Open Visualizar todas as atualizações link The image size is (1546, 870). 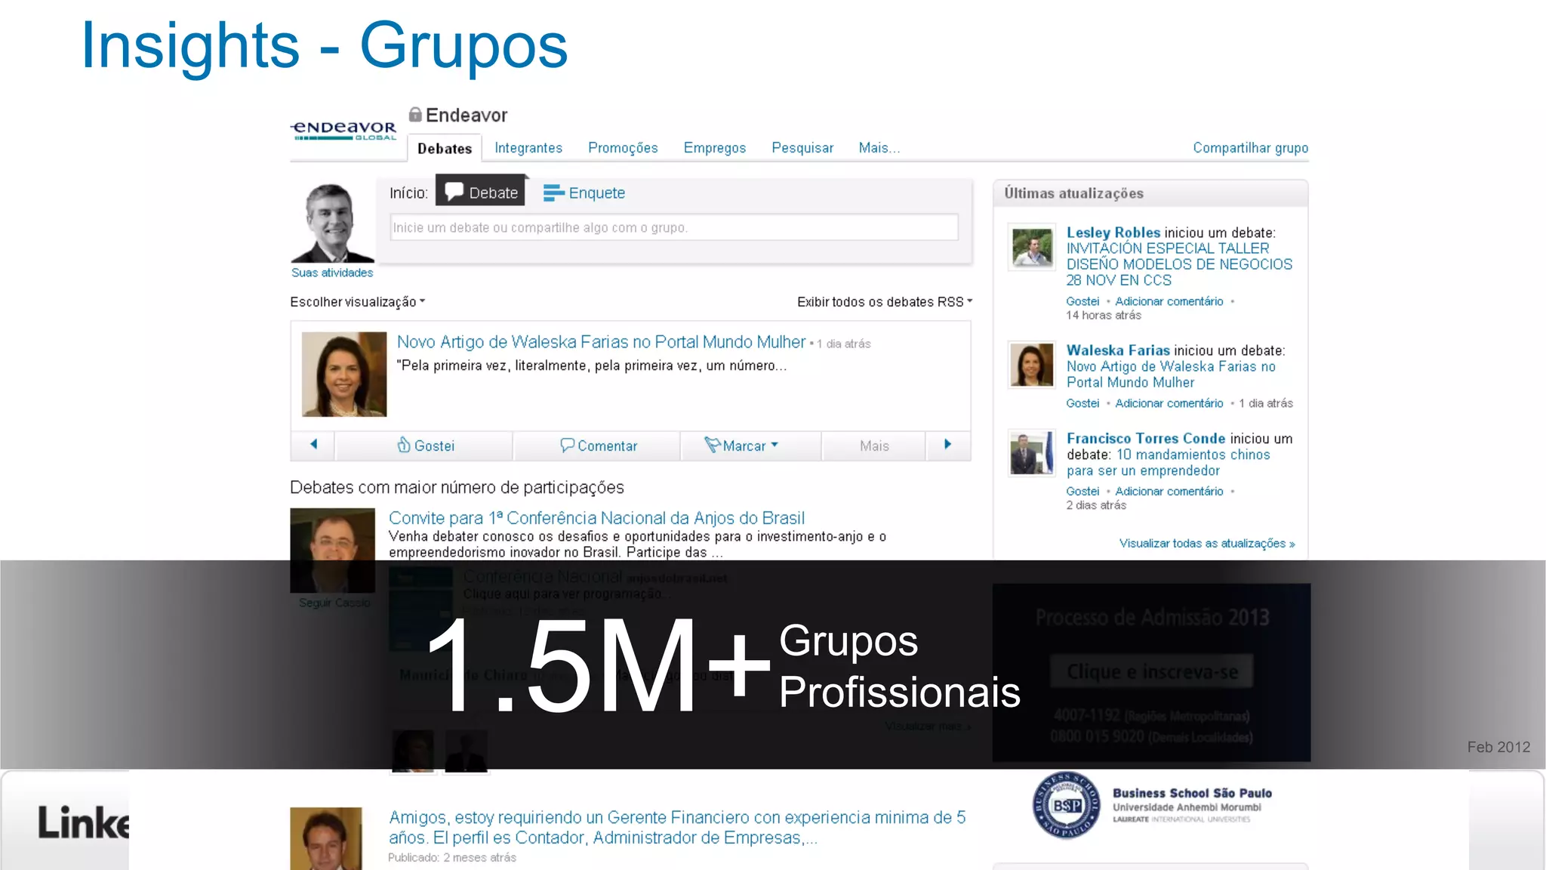point(1207,543)
